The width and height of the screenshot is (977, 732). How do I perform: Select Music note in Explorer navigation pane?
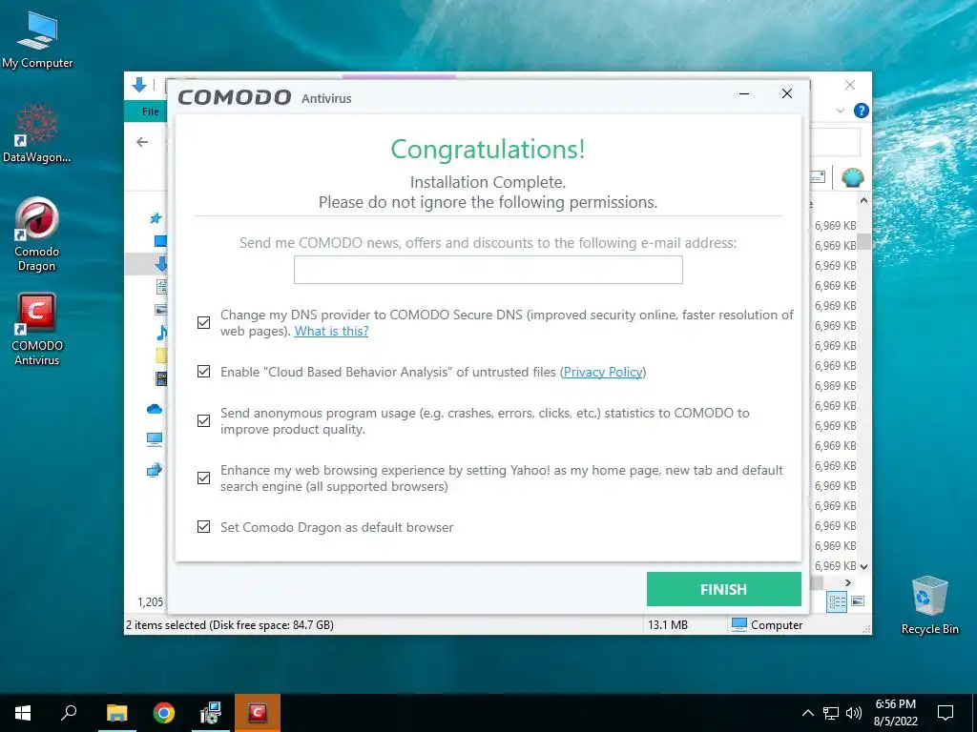pos(161,333)
